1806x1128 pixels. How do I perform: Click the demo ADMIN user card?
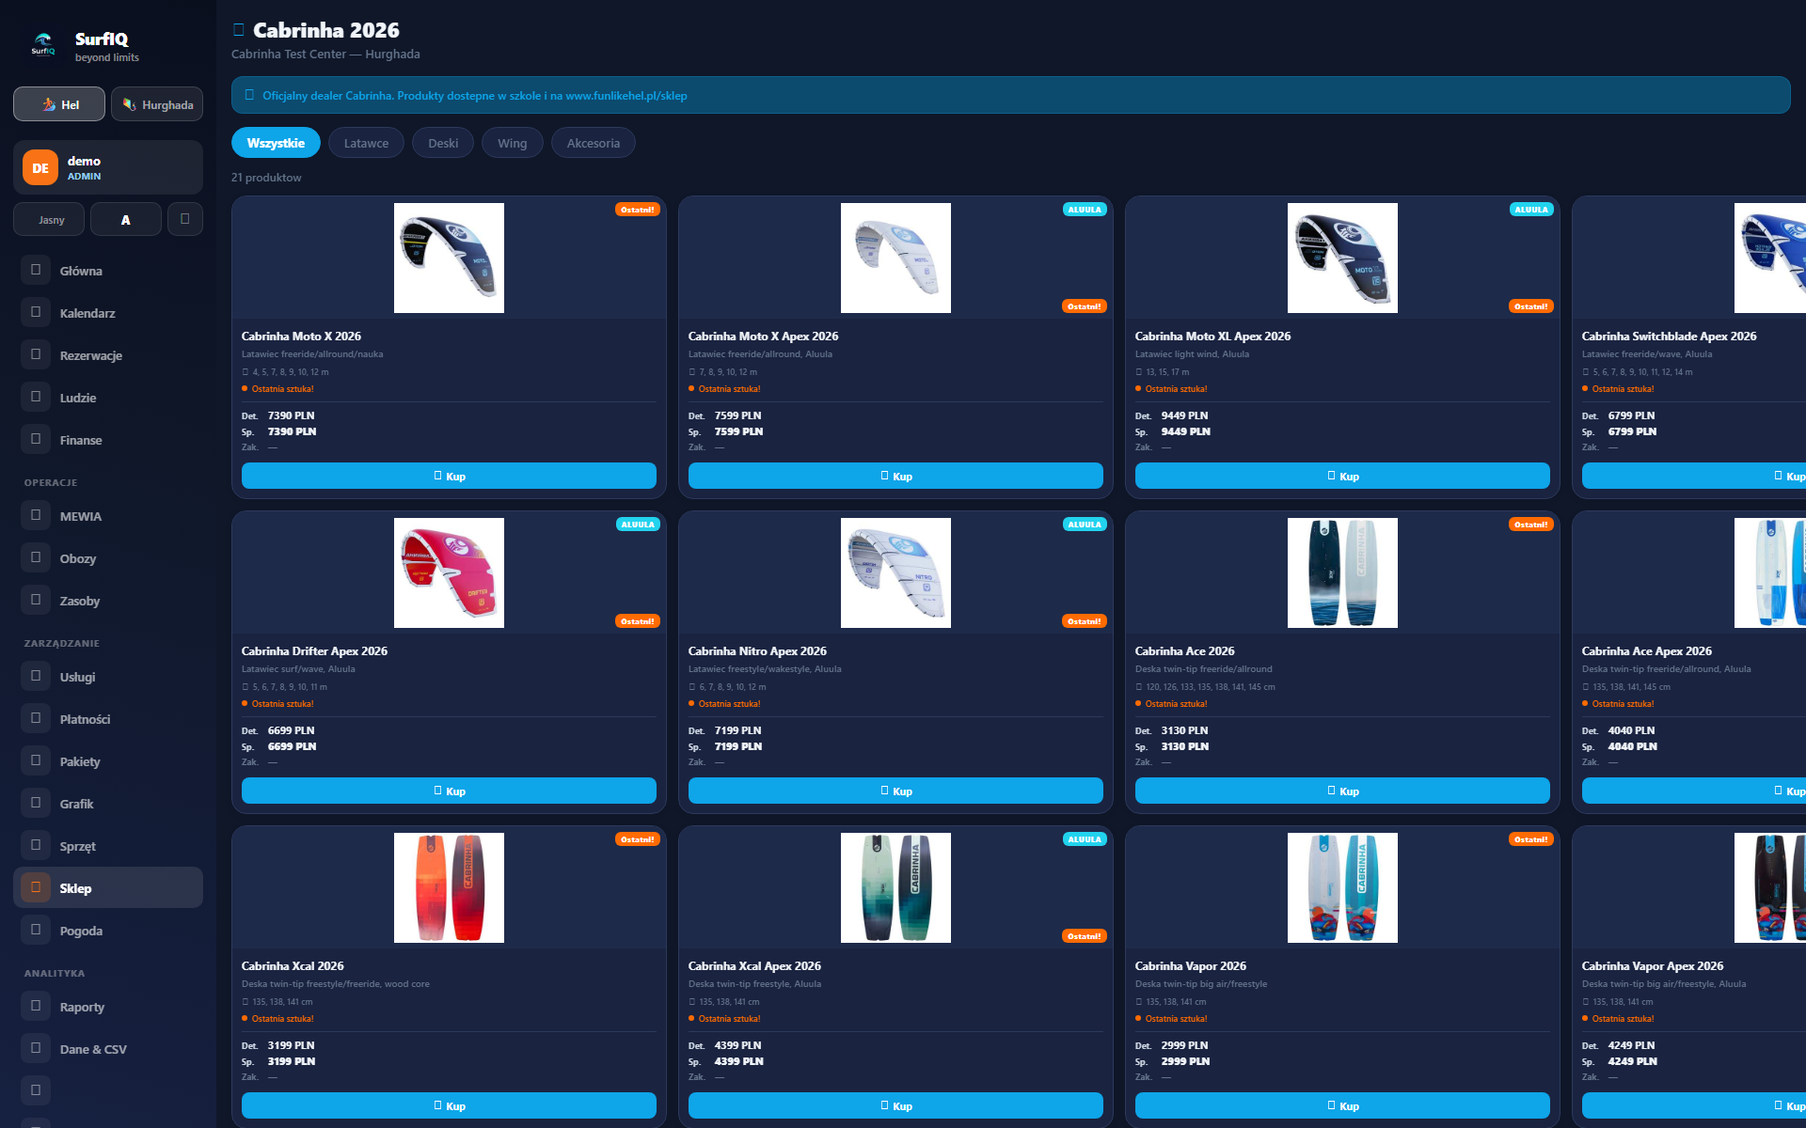click(108, 167)
